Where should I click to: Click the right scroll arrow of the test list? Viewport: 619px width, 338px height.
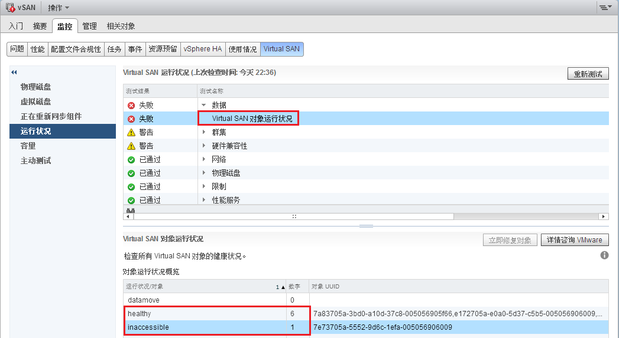tap(604, 216)
